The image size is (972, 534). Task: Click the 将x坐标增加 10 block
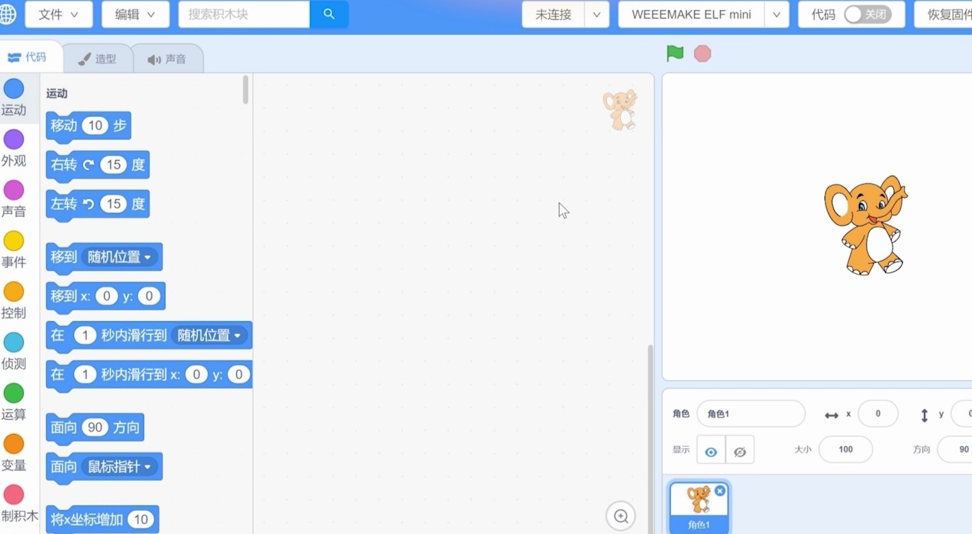(102, 520)
